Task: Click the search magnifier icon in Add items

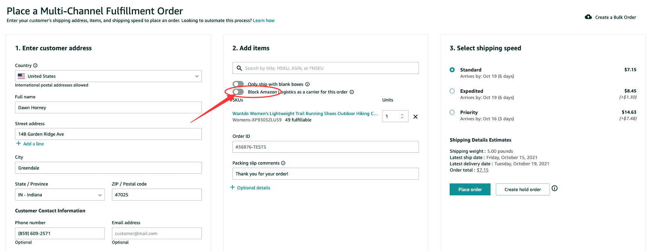Action: tap(239, 68)
